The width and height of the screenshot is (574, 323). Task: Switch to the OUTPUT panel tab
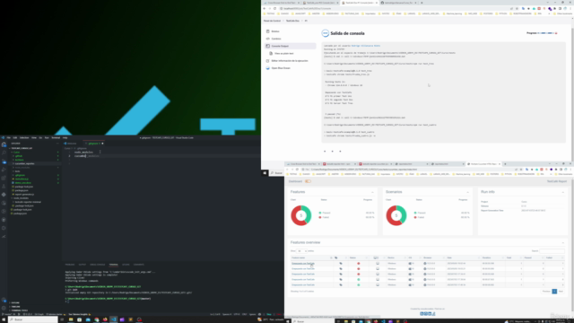click(82, 265)
